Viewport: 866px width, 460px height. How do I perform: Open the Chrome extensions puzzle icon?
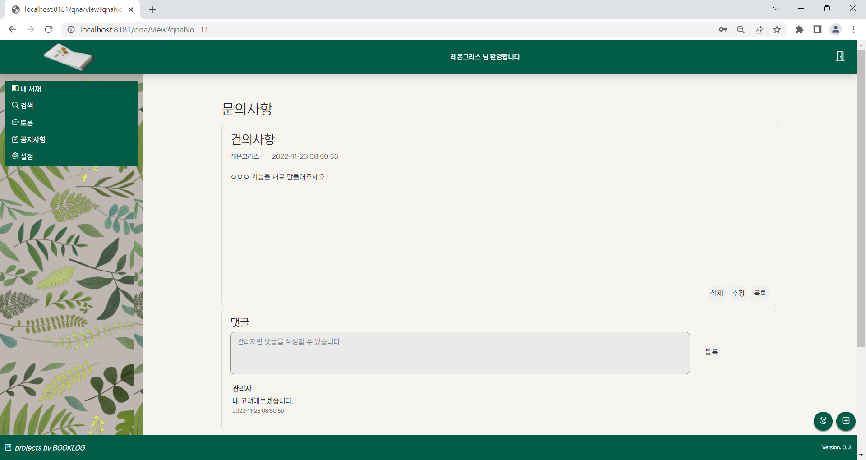(799, 29)
